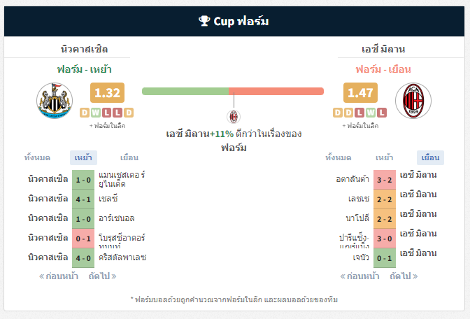Click « ก่อนหน้า under the AC Milan results
Screen dimensions: 470x319
(359, 276)
